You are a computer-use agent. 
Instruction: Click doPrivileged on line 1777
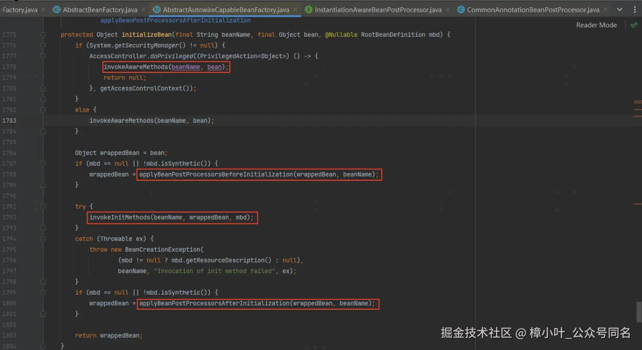(171, 56)
